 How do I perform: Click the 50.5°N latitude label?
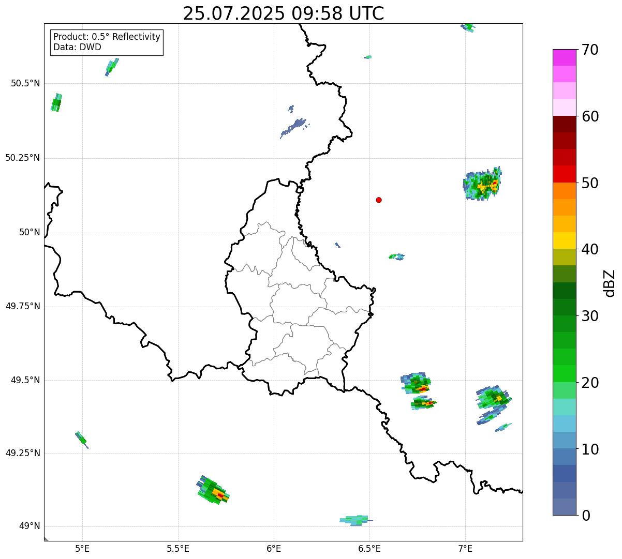(x=25, y=83)
